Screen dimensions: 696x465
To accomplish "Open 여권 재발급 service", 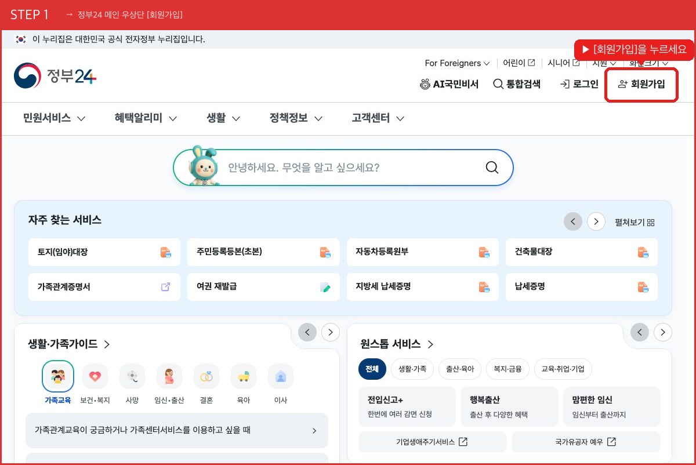I will 263,286.
